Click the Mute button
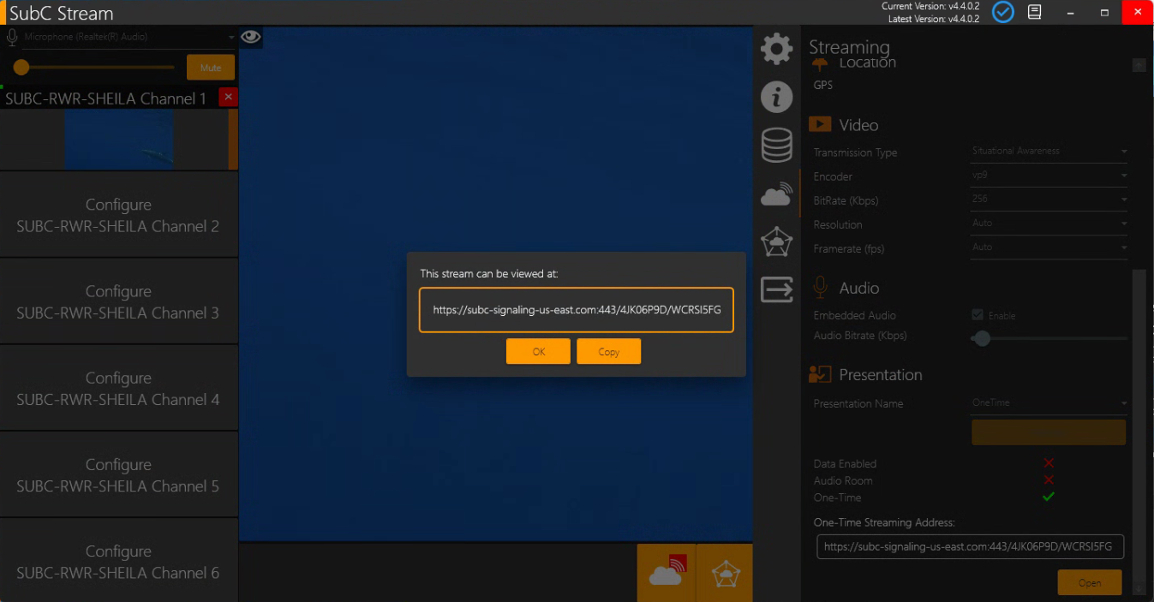Viewport: 1154px width, 602px height. pyautogui.click(x=211, y=68)
